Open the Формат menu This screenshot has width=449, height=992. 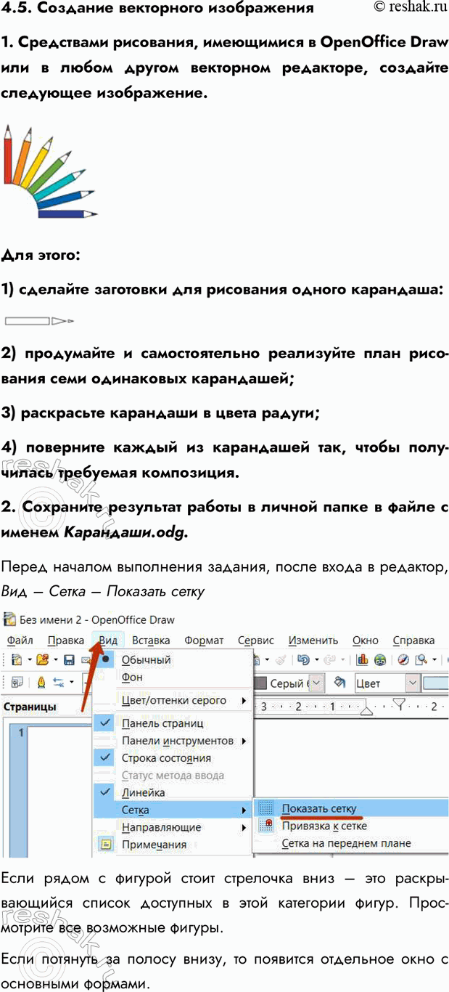pos(204,641)
